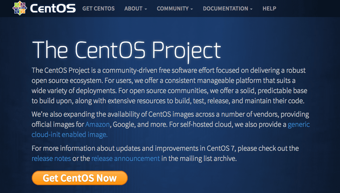Select COMMUNITY from the top navigation
The image size is (340, 193).
pos(173,9)
